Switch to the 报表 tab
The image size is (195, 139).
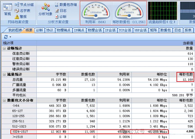pyautogui.click(x=188, y=30)
